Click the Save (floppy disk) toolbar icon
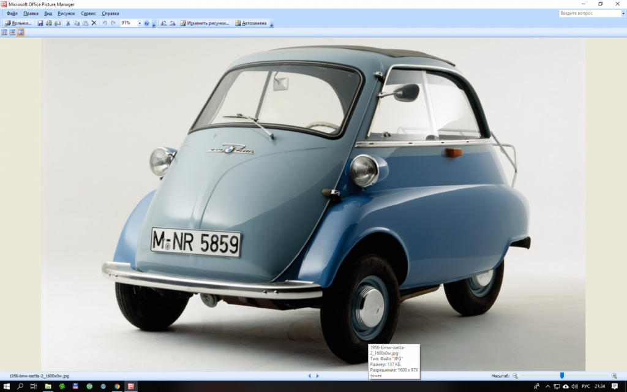This screenshot has height=392, width=627. tap(40, 23)
